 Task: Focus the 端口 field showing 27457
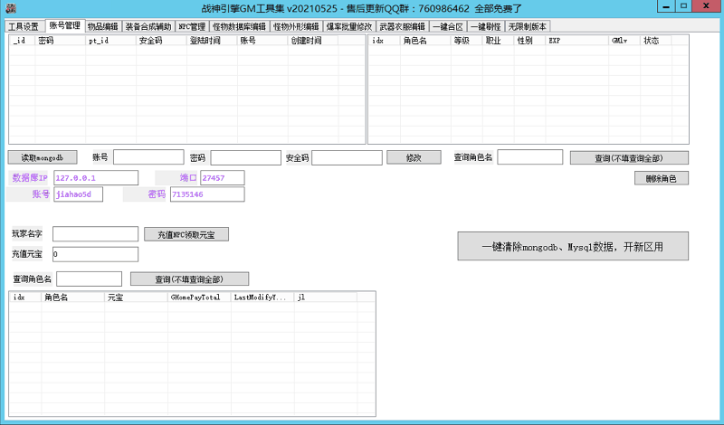[x=223, y=177]
